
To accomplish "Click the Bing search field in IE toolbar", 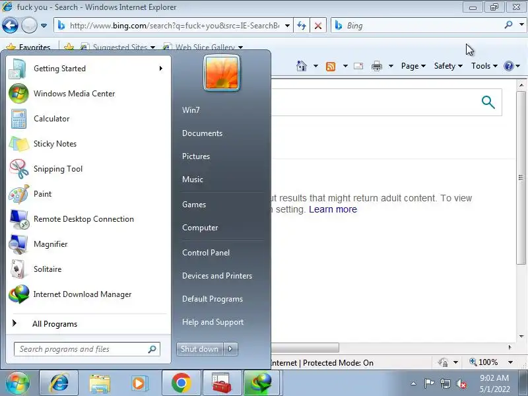I will [418, 25].
